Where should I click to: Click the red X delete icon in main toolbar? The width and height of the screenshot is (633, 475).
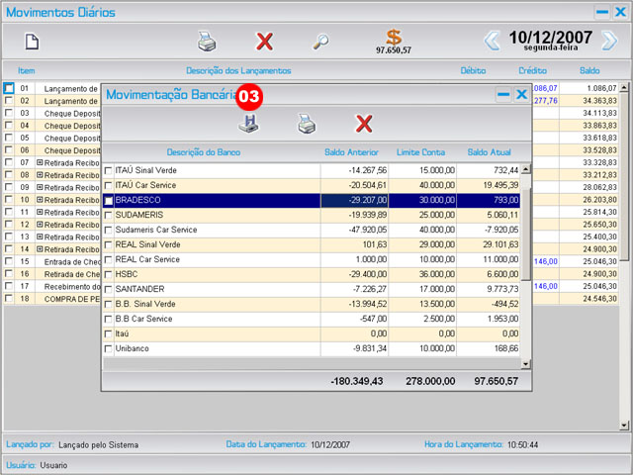(x=264, y=42)
